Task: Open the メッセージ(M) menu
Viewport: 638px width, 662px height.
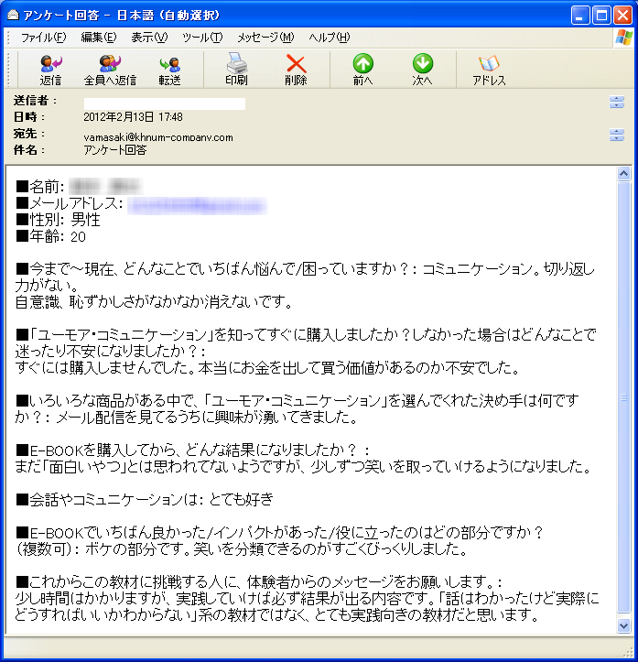Action: click(265, 38)
